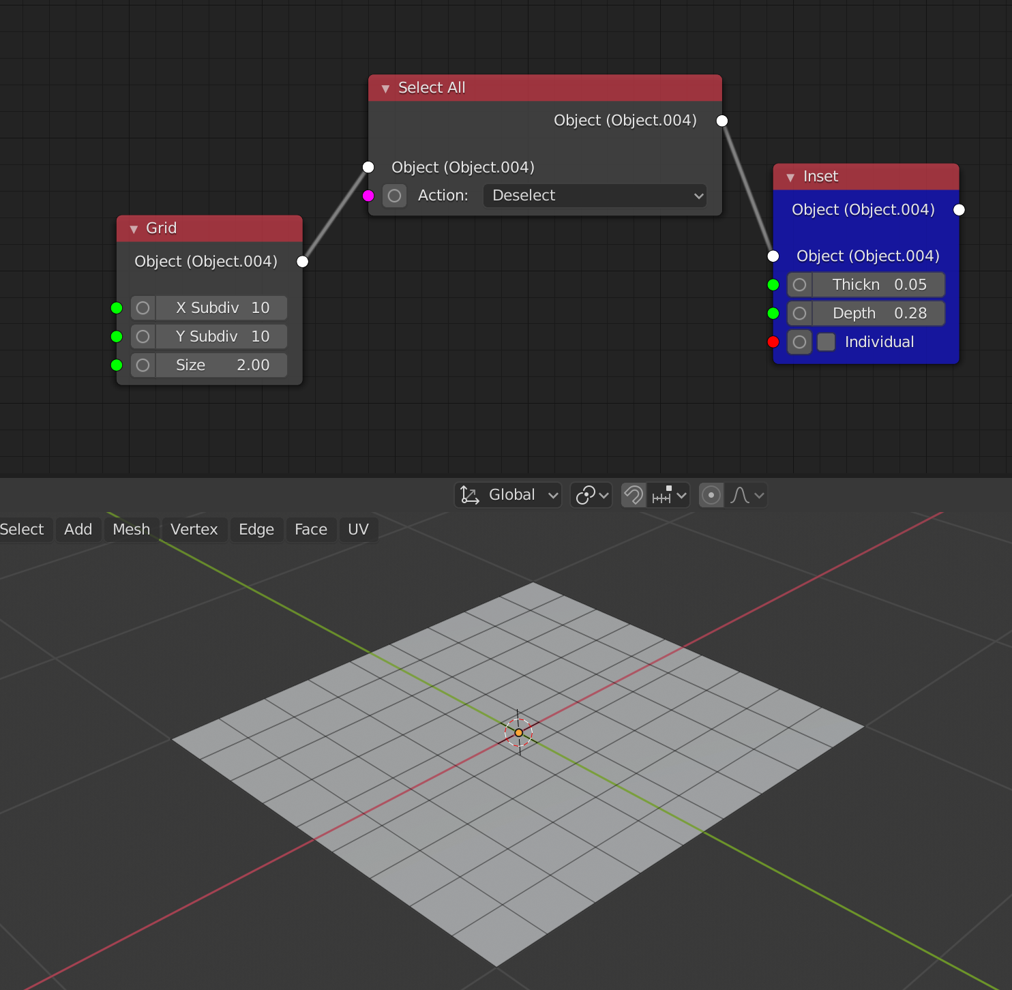Image resolution: width=1012 pixels, height=990 pixels.
Task: Click the magenta Action socket on Select All
Action: [x=368, y=196]
